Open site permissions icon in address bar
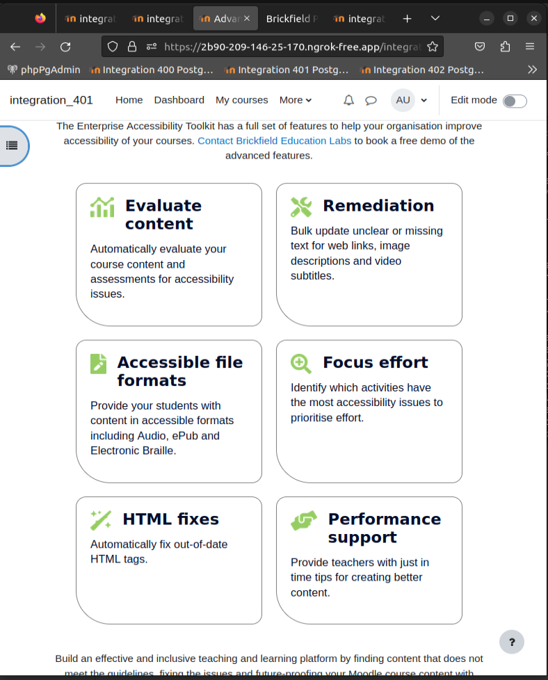Image resolution: width=548 pixels, height=680 pixels. tap(152, 47)
